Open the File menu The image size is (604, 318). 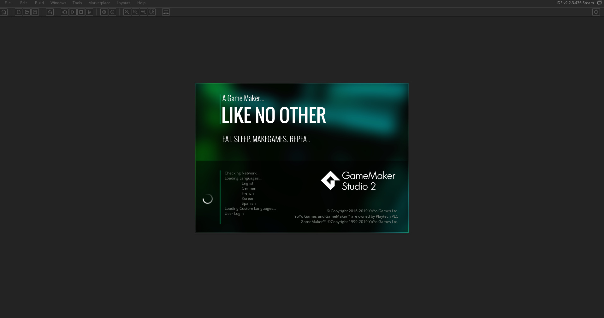[8, 3]
